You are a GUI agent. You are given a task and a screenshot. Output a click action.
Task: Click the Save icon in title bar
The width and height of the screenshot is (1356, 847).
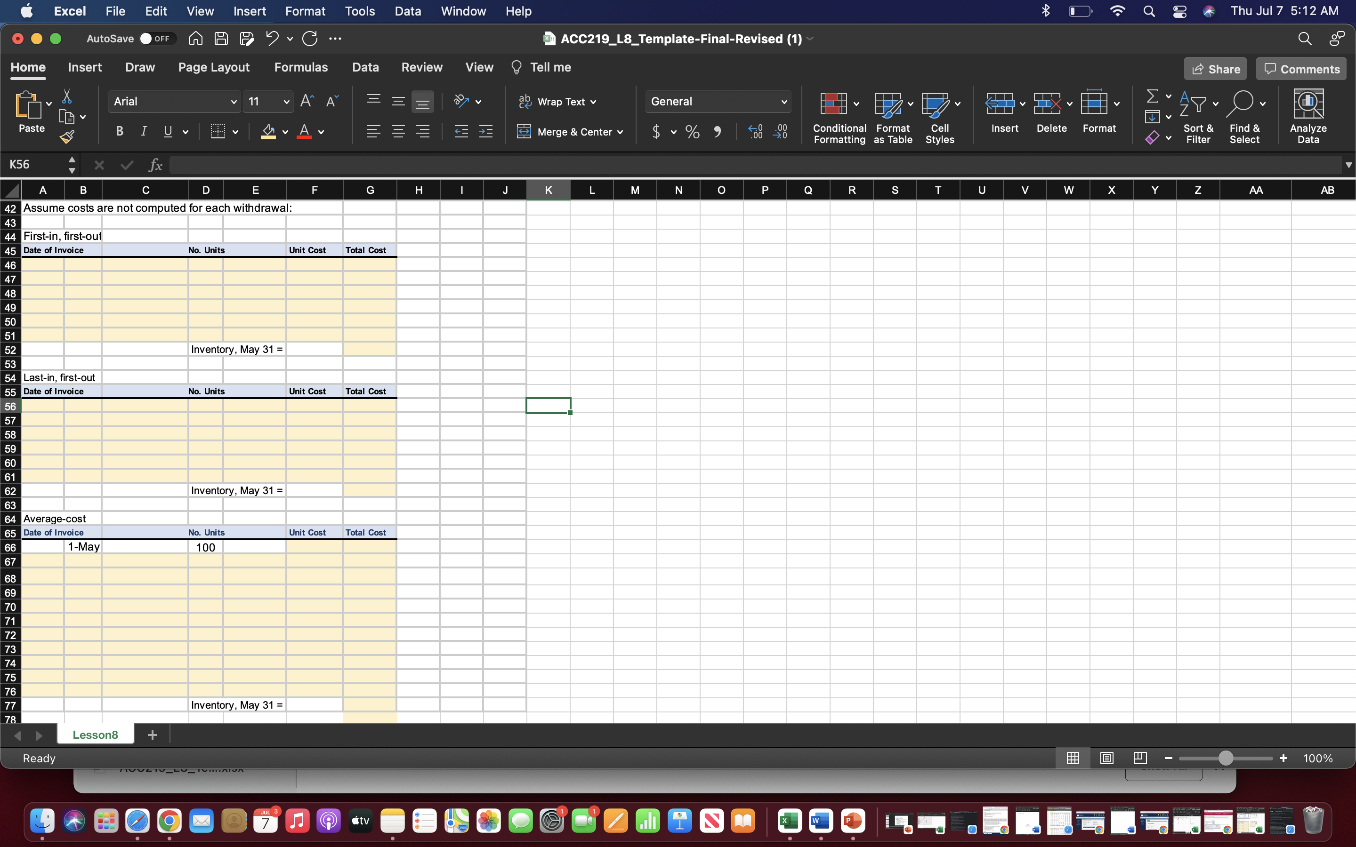pyautogui.click(x=221, y=39)
